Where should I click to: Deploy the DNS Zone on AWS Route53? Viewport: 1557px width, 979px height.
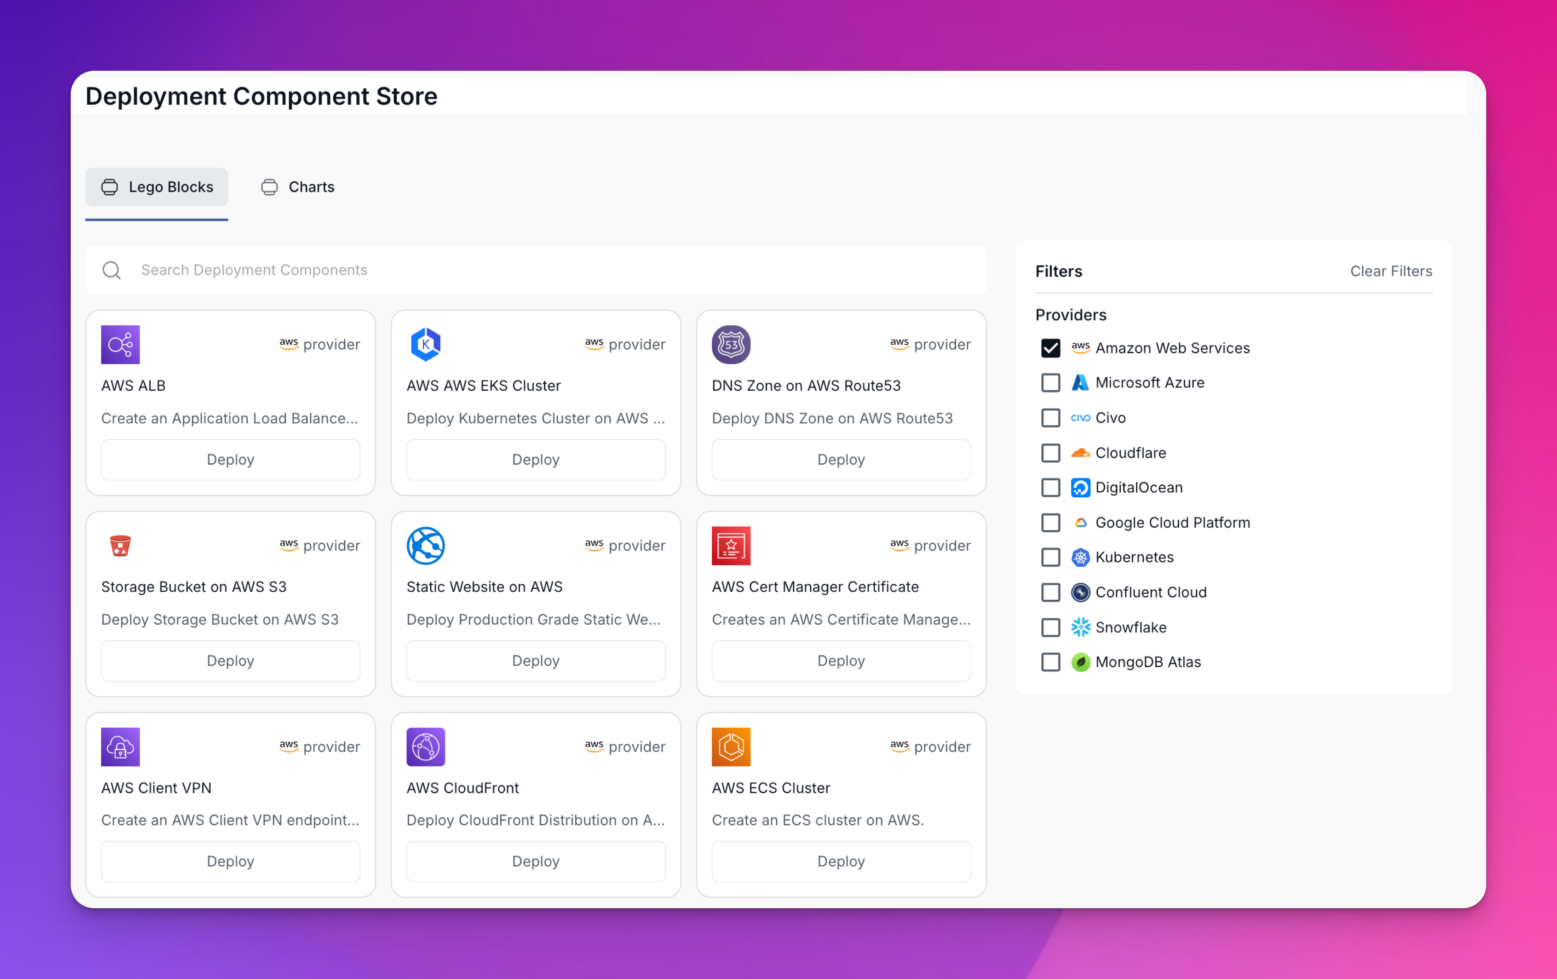click(x=840, y=460)
